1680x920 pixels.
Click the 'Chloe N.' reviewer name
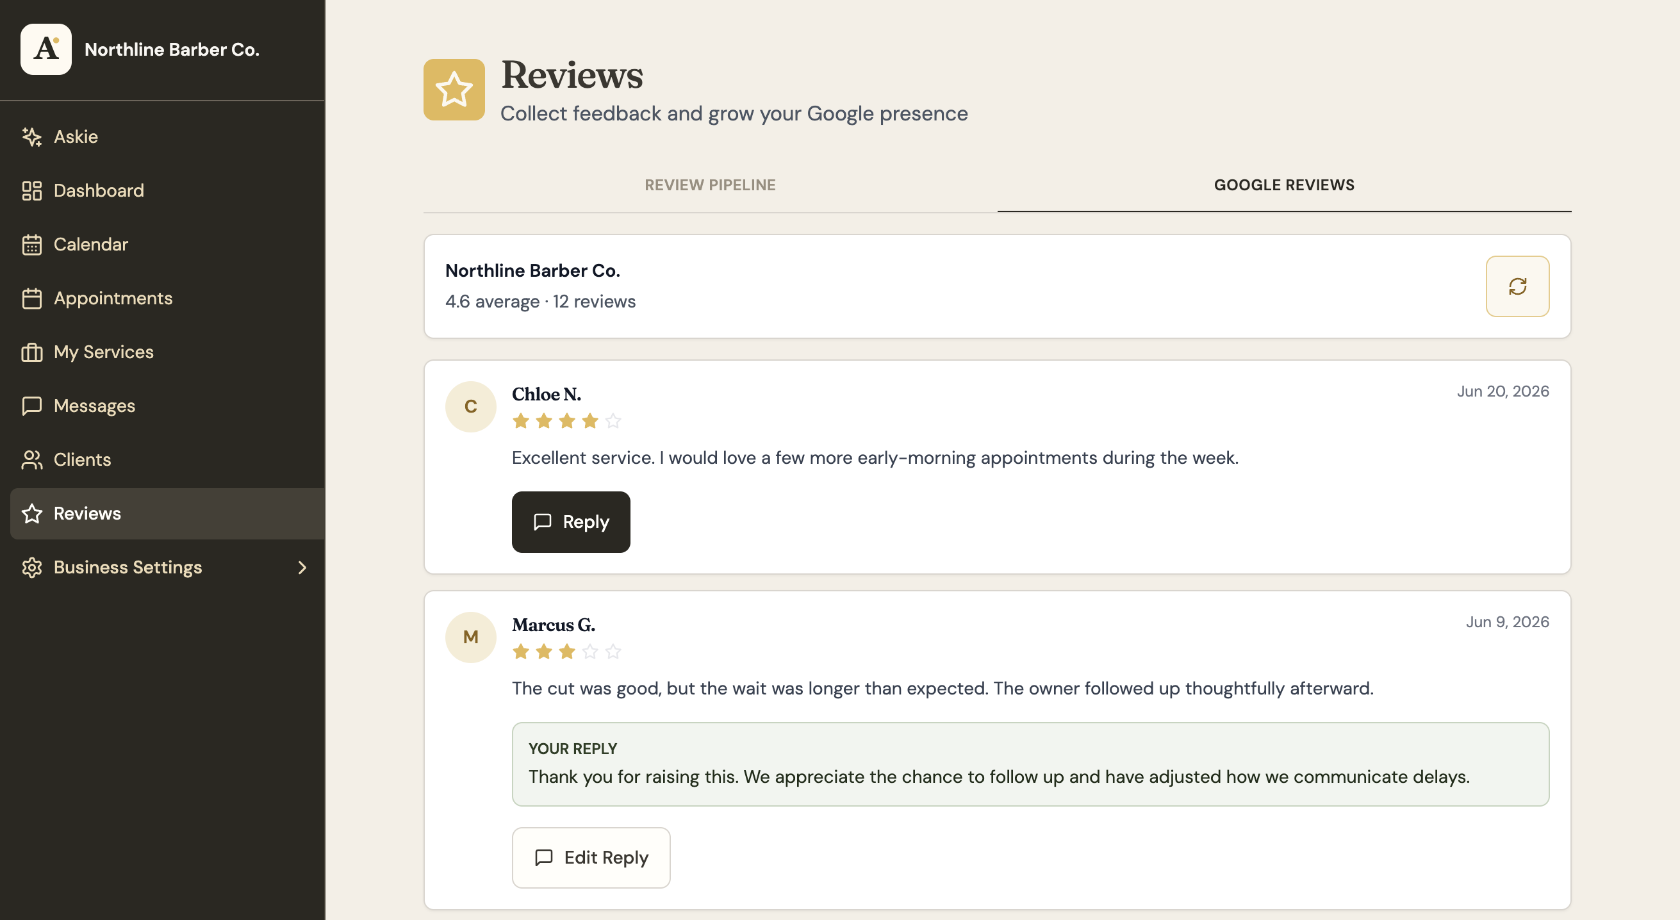[546, 395]
